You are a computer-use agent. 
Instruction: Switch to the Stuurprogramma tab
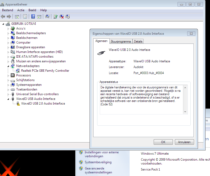[121, 41]
